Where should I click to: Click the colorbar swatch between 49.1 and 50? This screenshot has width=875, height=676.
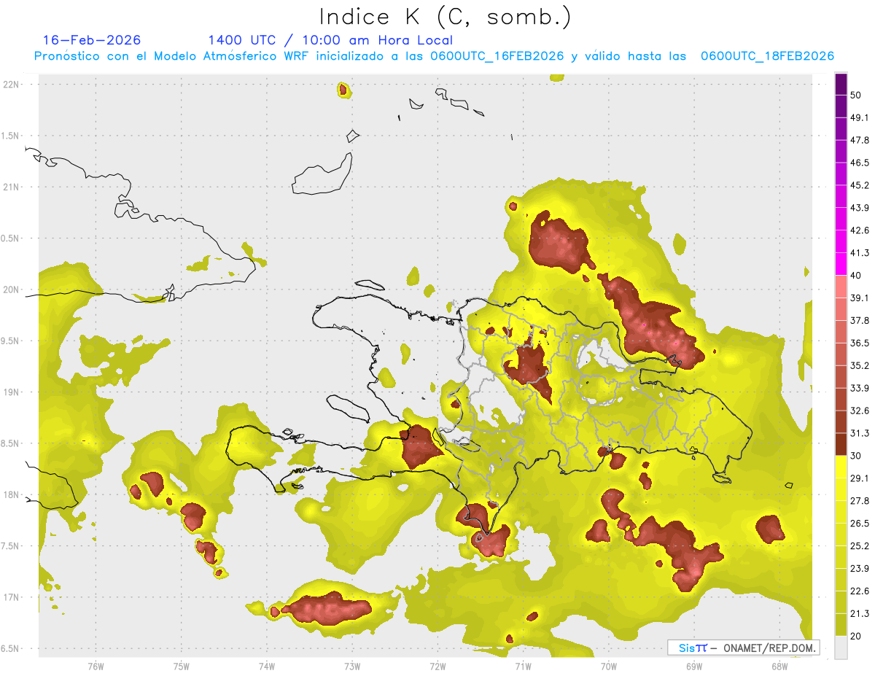click(841, 106)
